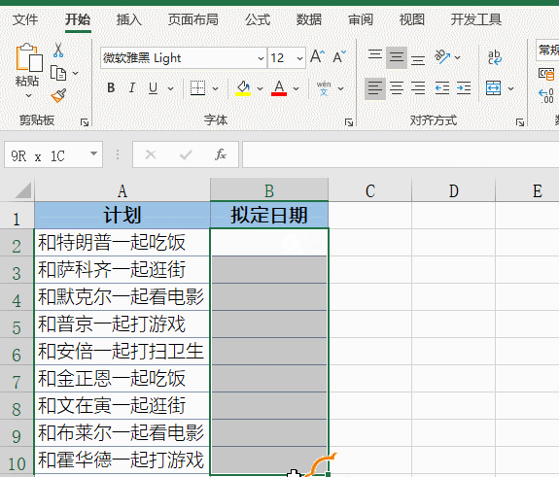Toggle middle vertical alignment
The image size is (559, 477).
[397, 57]
